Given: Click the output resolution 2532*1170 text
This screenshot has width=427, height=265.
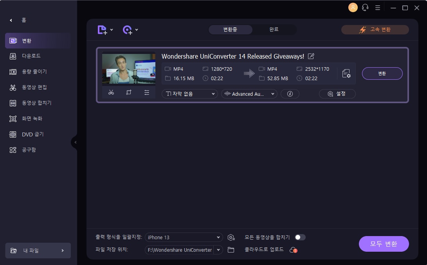Looking at the screenshot, I should [317, 69].
